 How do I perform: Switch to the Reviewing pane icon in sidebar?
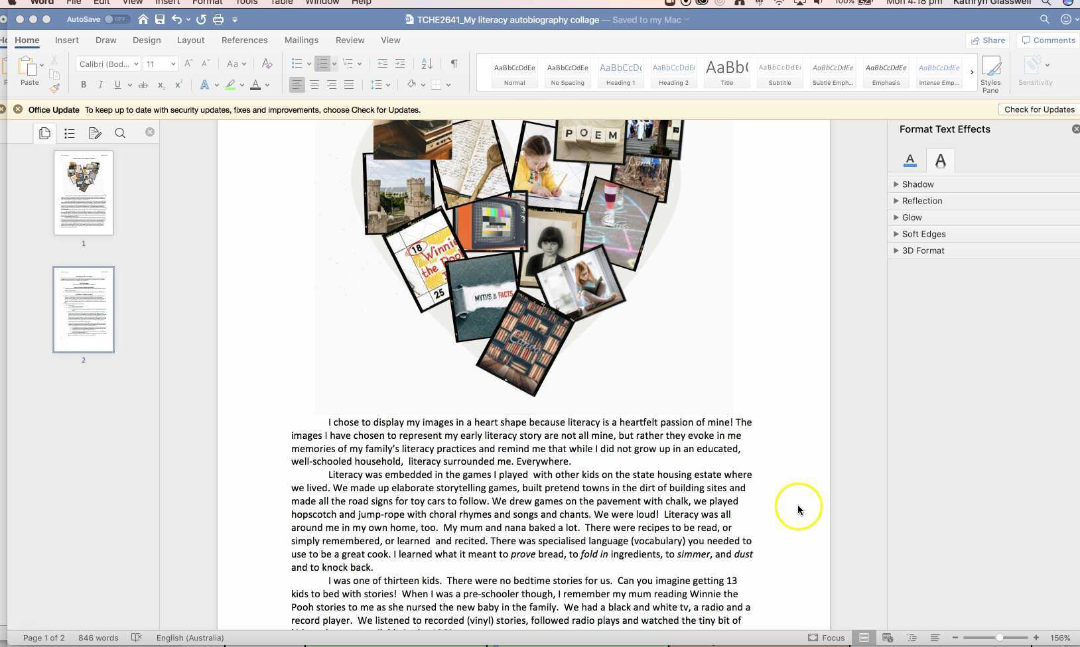95,133
